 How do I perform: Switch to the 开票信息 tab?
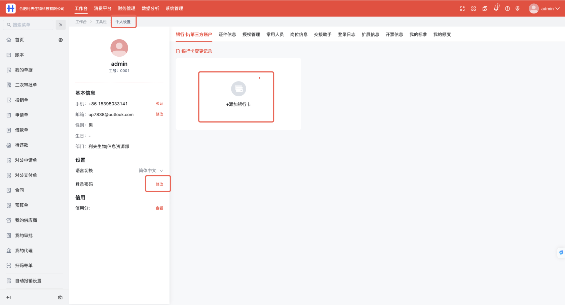(394, 34)
